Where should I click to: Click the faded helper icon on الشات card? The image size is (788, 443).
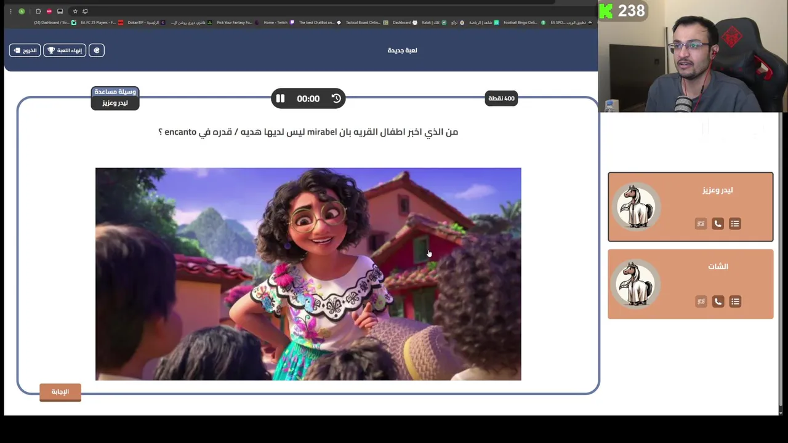(701, 301)
